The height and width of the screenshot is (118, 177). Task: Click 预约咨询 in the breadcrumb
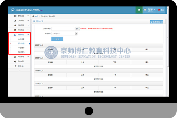point(44,16)
